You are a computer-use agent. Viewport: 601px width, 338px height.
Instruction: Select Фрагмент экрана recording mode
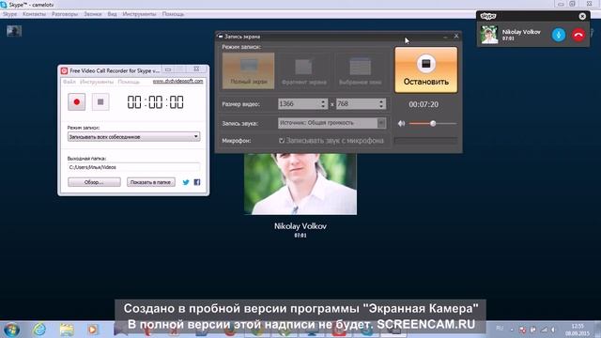304,71
